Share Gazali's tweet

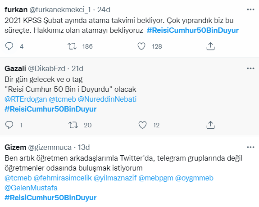210,125
